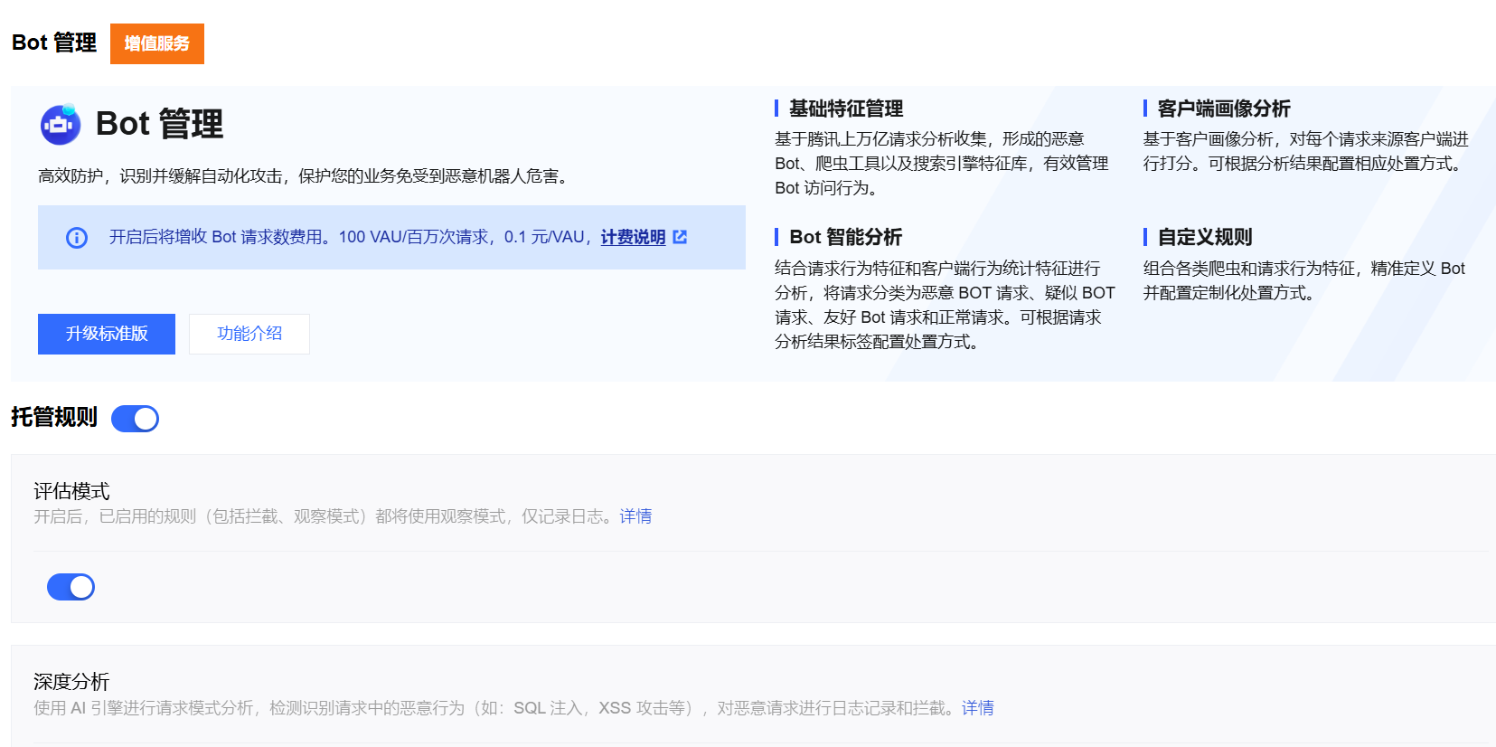Toggle the 托管规则 switch
Screen dimensions: 1496x747
tap(135, 419)
